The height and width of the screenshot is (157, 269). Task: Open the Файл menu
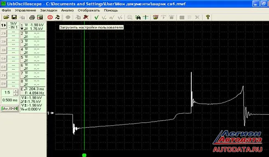(x=6, y=10)
